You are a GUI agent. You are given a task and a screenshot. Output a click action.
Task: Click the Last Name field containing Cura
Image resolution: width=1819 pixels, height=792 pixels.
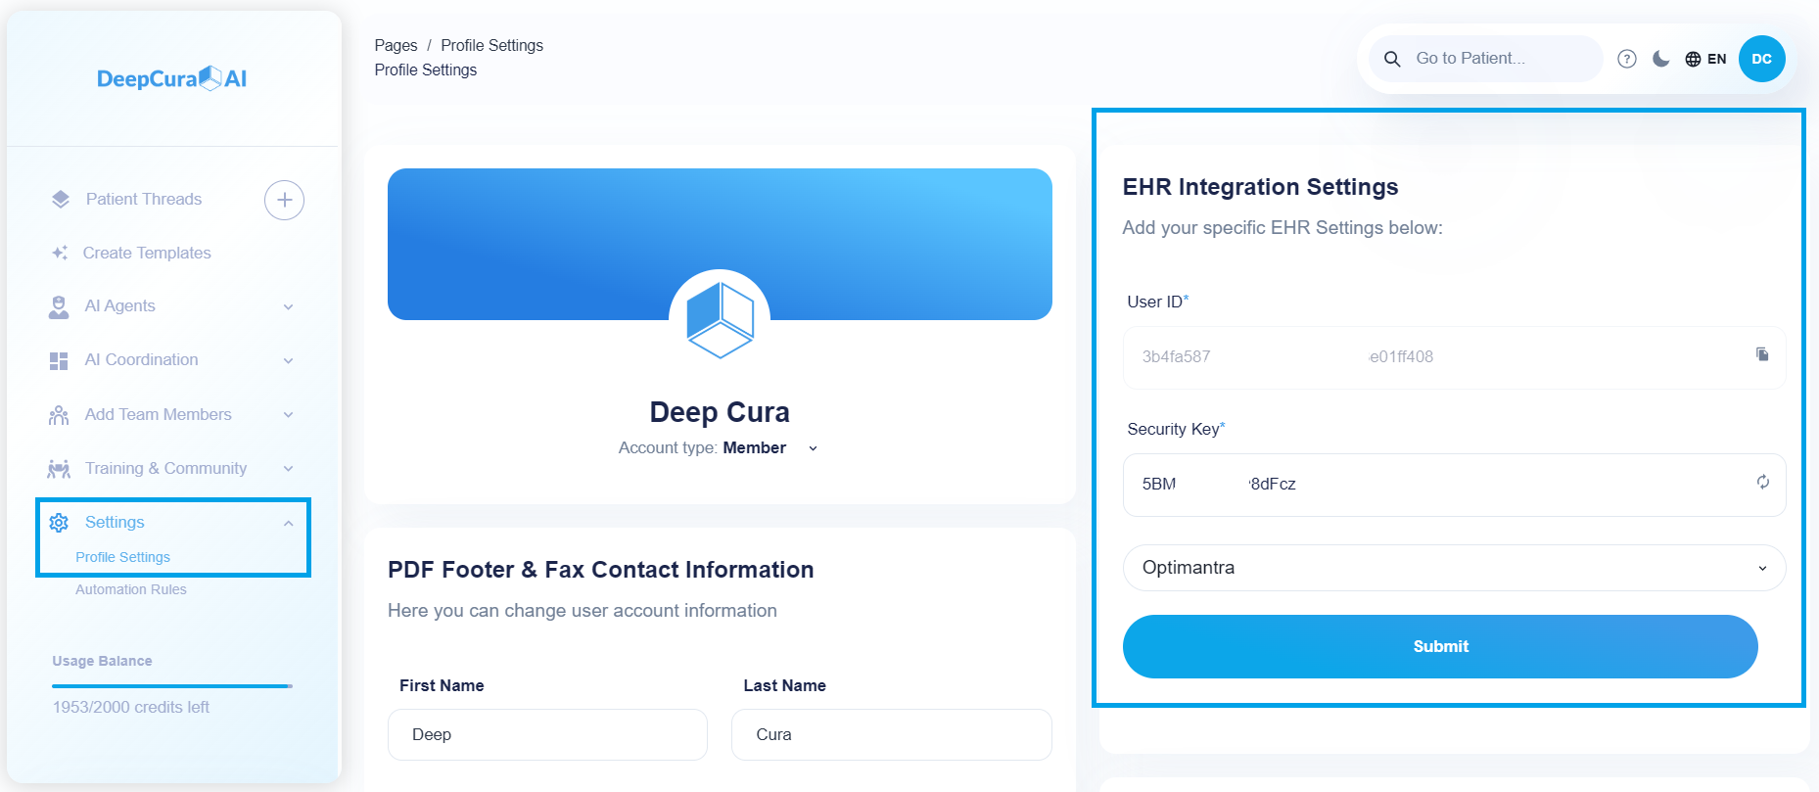point(891,734)
